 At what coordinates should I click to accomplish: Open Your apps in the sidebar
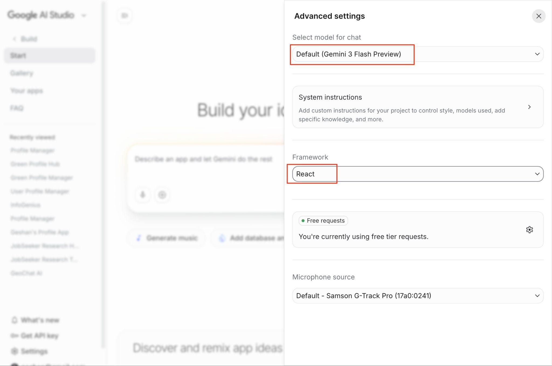(26, 91)
